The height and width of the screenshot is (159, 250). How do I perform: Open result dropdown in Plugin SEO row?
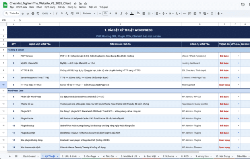[238, 111]
